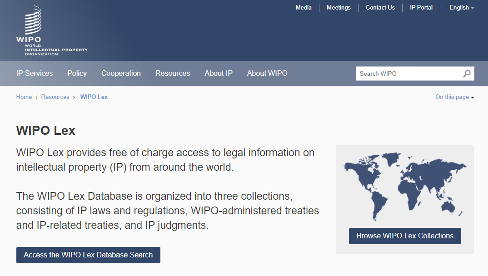The image size is (488, 276).
Task: Open the Cooperation menu
Action: (121, 74)
